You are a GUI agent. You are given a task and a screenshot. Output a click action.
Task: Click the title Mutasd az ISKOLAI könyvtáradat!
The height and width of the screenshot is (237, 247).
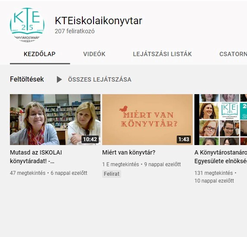pyautogui.click(x=36, y=157)
